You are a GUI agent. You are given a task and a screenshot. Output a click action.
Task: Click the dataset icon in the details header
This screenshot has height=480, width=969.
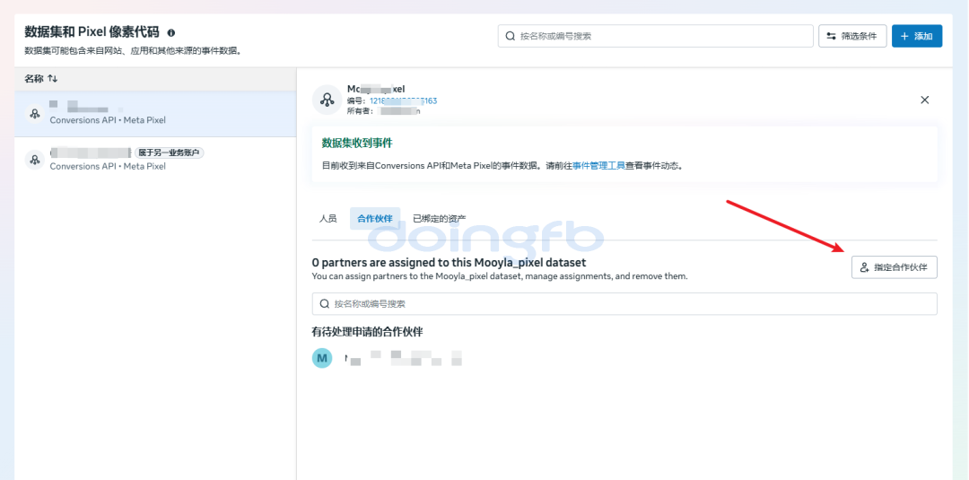[x=327, y=100]
